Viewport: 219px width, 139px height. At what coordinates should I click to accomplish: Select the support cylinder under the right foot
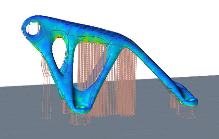(x=185, y=110)
